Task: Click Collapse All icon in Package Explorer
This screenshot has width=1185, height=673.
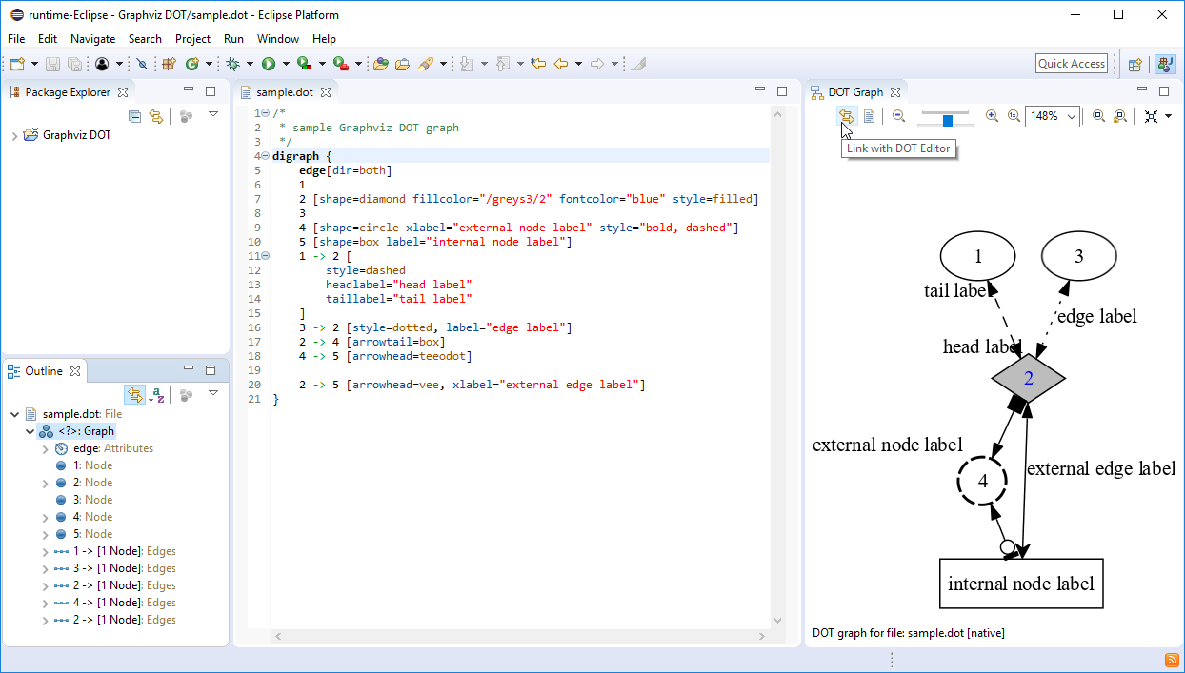Action: 134,116
